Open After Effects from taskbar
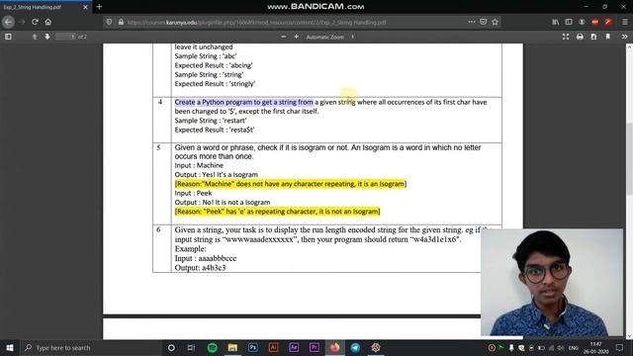Viewport: 633px width, 356px height. (x=294, y=347)
